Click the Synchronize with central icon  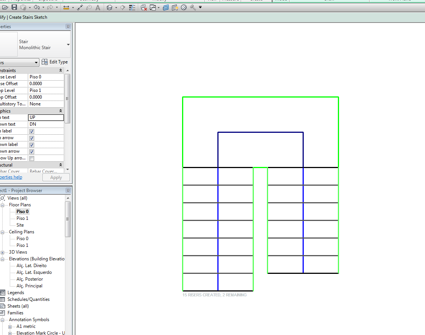23,8
